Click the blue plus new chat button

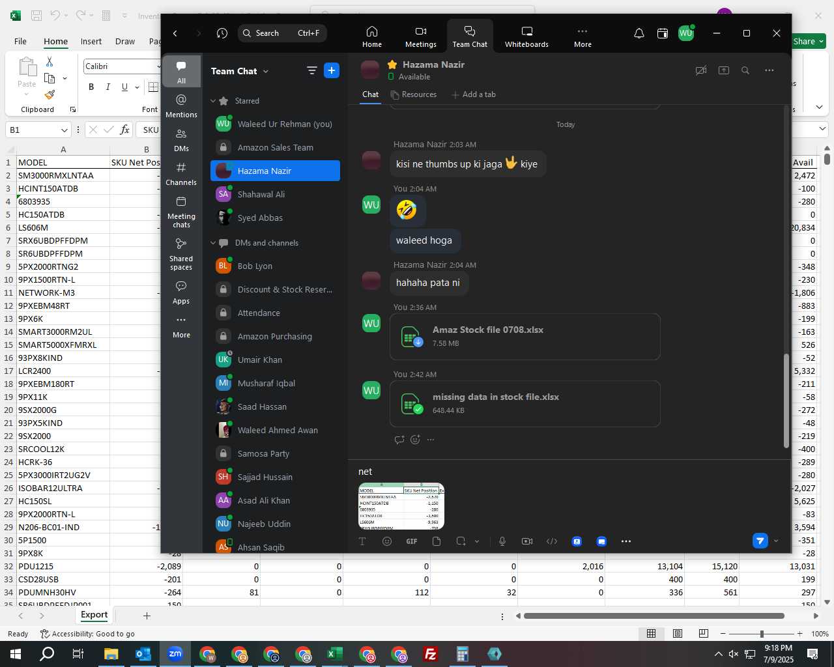332,70
